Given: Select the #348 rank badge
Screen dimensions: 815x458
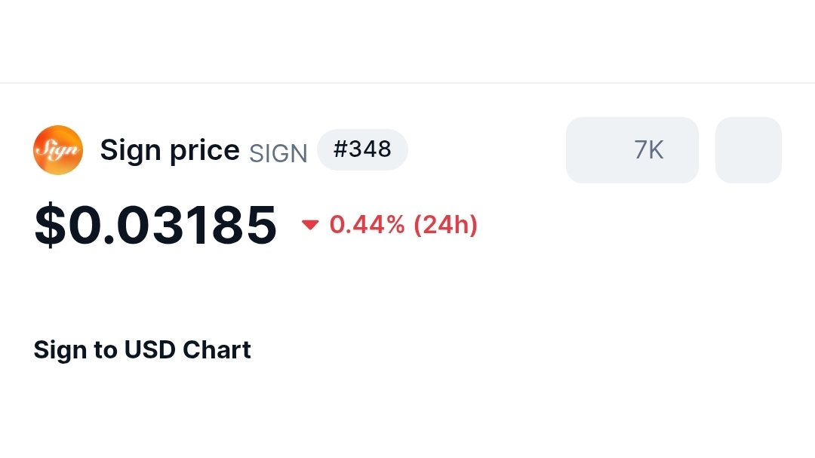Looking at the screenshot, I should click(362, 149).
